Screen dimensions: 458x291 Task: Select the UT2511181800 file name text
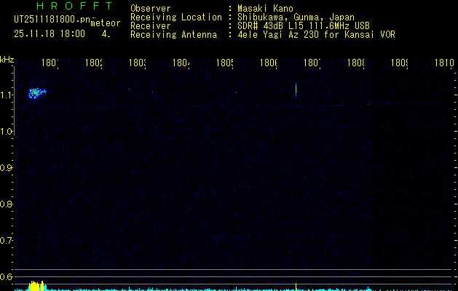coord(52,20)
